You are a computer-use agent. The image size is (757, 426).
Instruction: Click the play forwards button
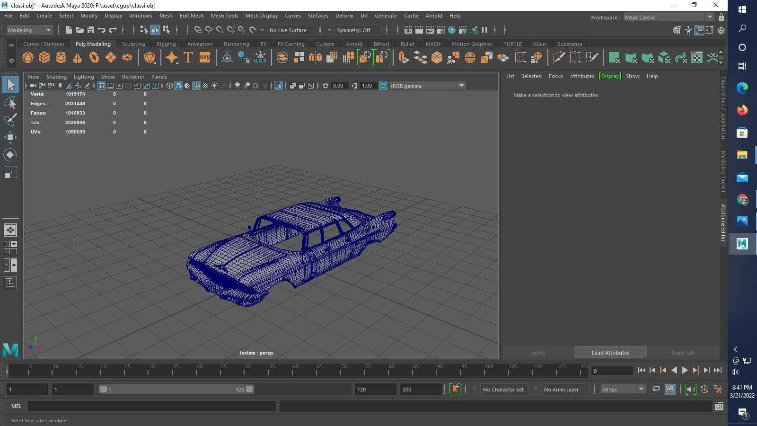click(685, 371)
